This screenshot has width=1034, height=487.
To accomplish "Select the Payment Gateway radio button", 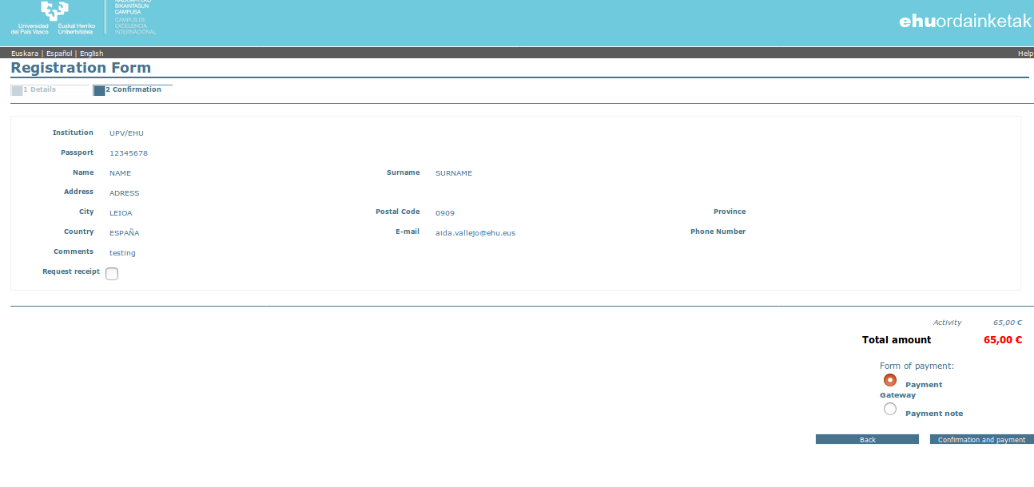I will pyautogui.click(x=890, y=380).
